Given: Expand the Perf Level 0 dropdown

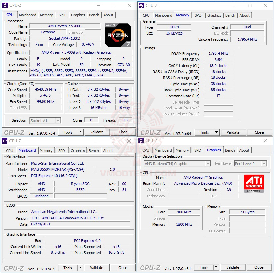Looking at the screenshot, I should tap(264, 164).
